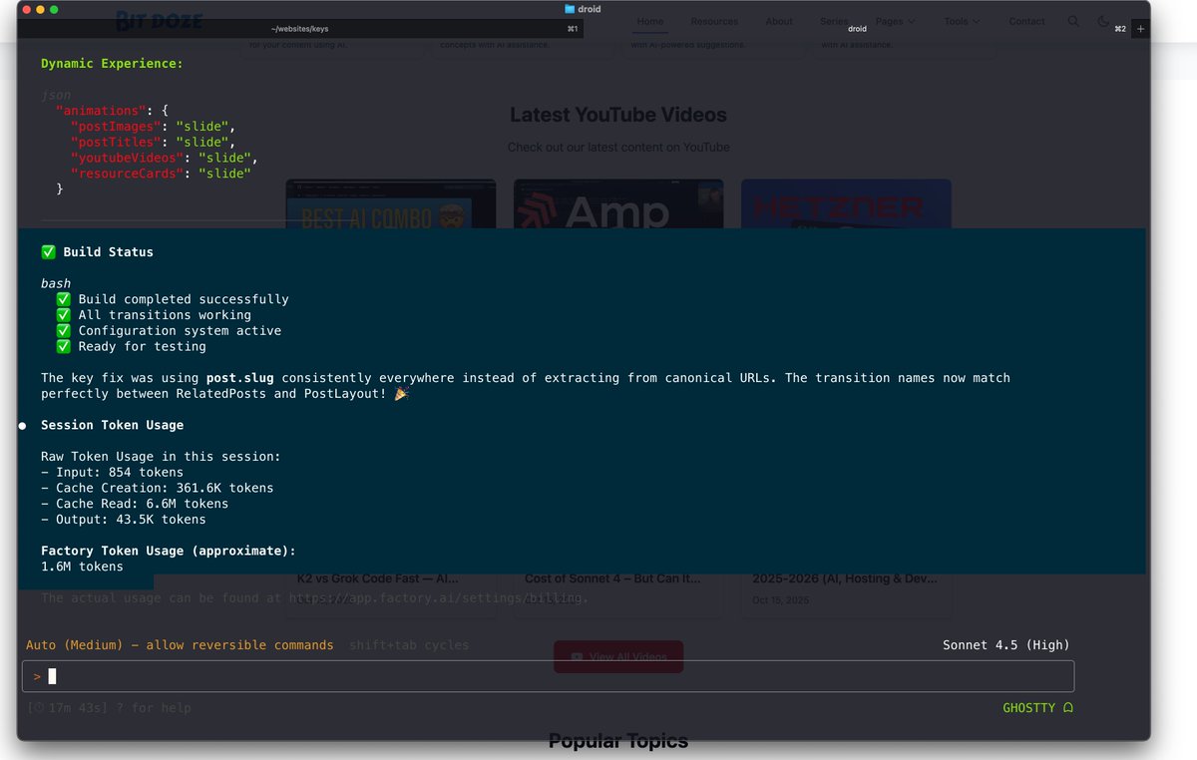Click the "postImages" JSON key
Viewport: 1197px width, 760px height.
pos(116,127)
